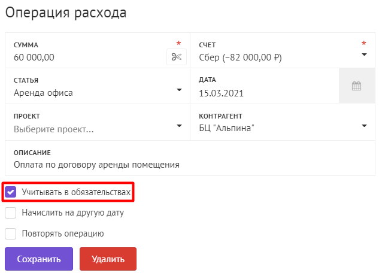Click the БЦ "Альпина" counterparty value
This screenshot has height=276, width=379.
tap(226, 128)
